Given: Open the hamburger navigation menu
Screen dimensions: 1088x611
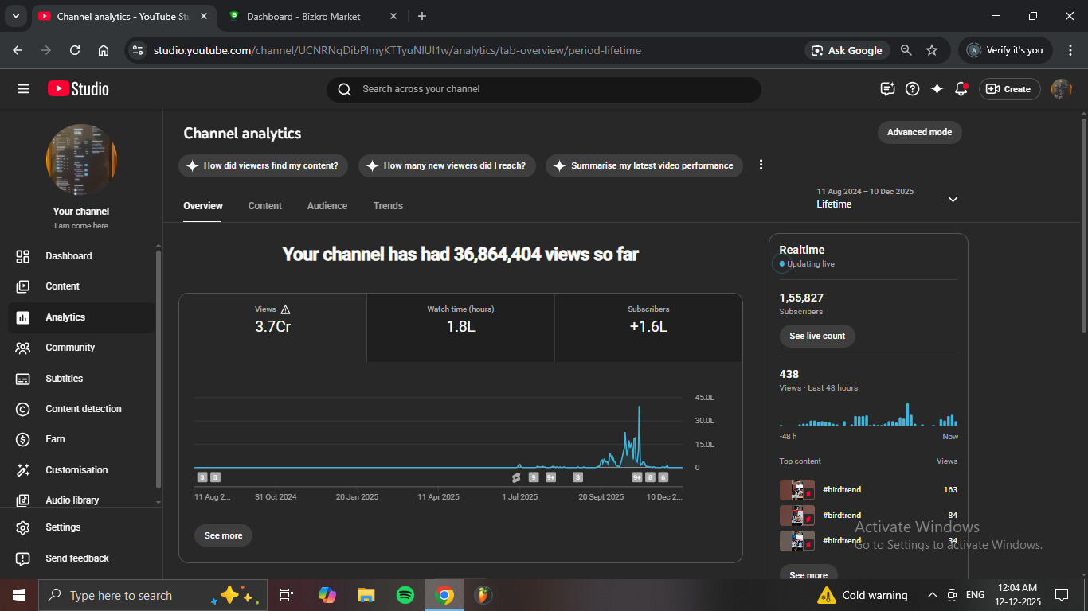Looking at the screenshot, I should coord(23,89).
